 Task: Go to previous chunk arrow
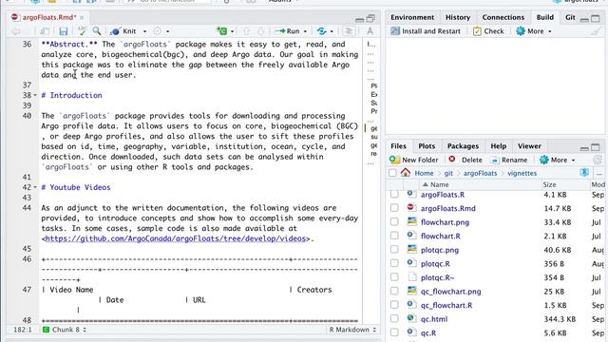(246, 31)
